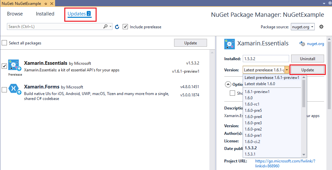Click Xamarin.Essentials icon in details pane

tap(229, 44)
